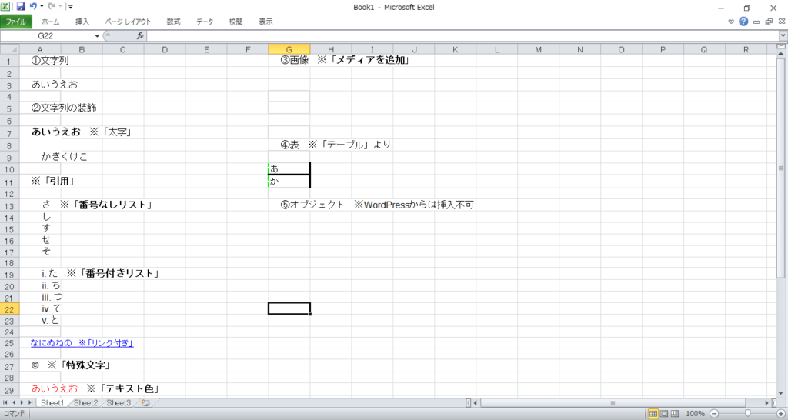Open the ファイル tab
Screen dimensions: 788x420
coord(15,22)
